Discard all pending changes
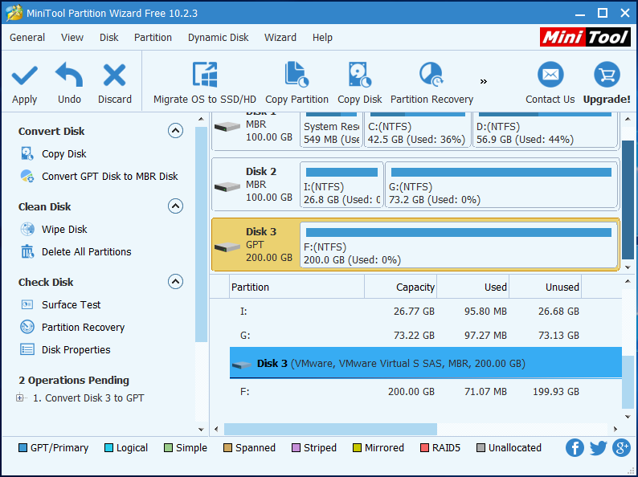Screen dimensions: 638x477 (x=115, y=84)
